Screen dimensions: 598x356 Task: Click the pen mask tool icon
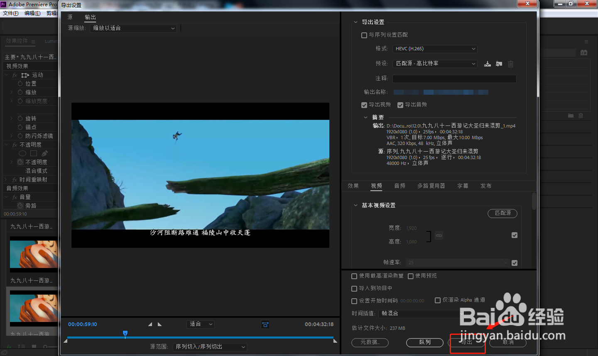pos(45,153)
